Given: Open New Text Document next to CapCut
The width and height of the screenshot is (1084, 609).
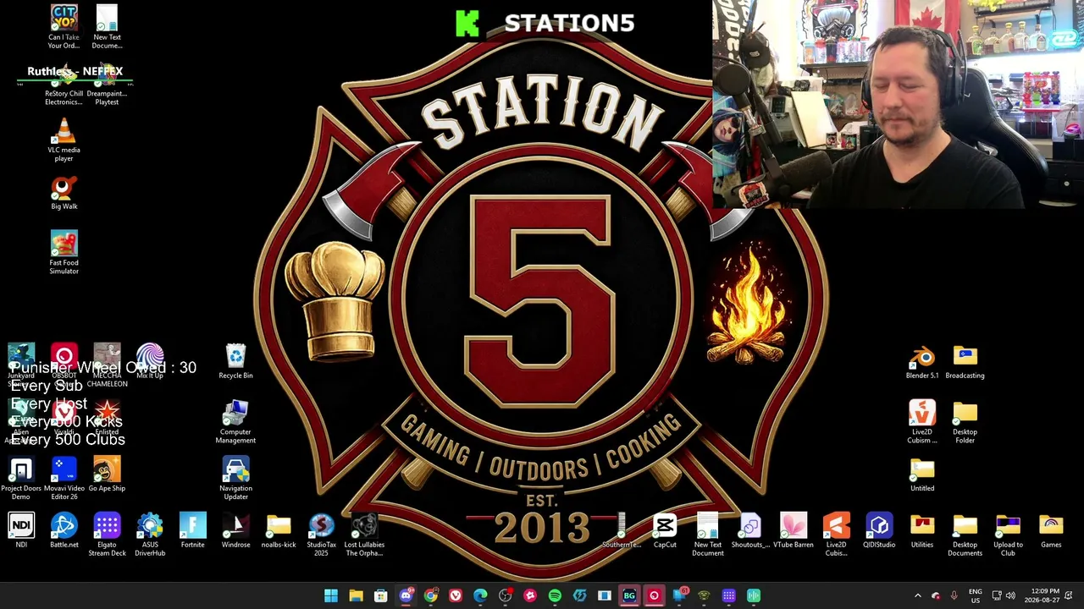Looking at the screenshot, I should tap(708, 535).
